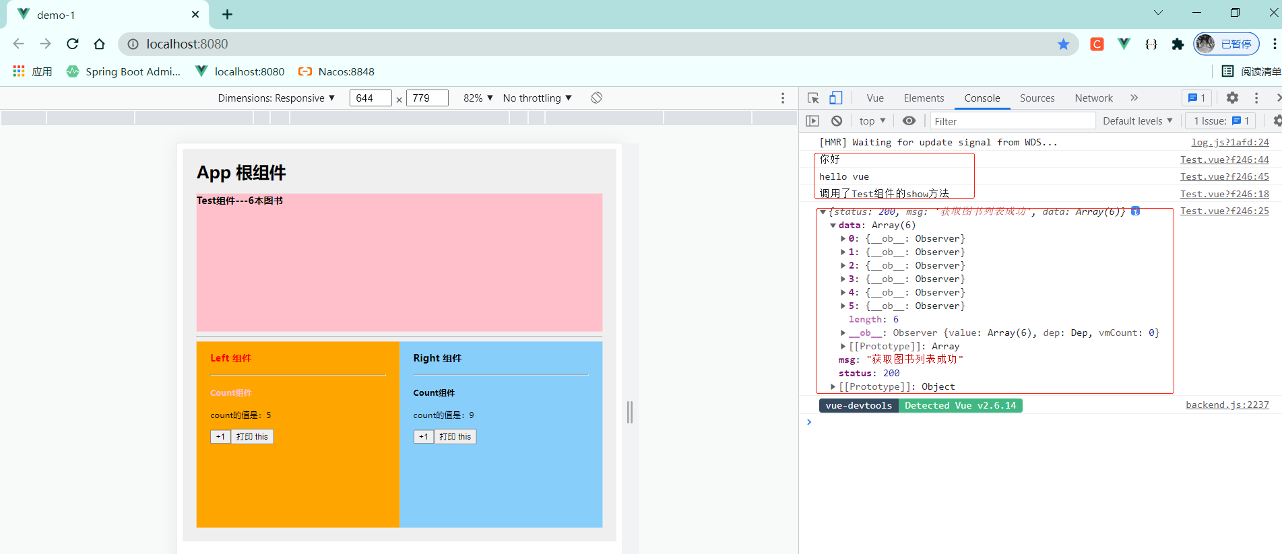1282x554 pixels.
Task: Click 打印 this in the Right component
Action: pos(455,437)
